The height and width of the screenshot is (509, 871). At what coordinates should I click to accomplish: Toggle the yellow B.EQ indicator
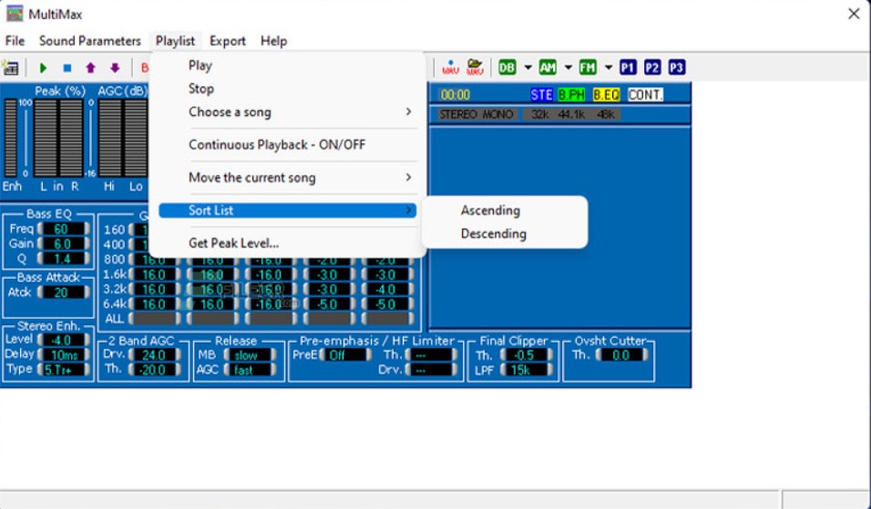[606, 95]
